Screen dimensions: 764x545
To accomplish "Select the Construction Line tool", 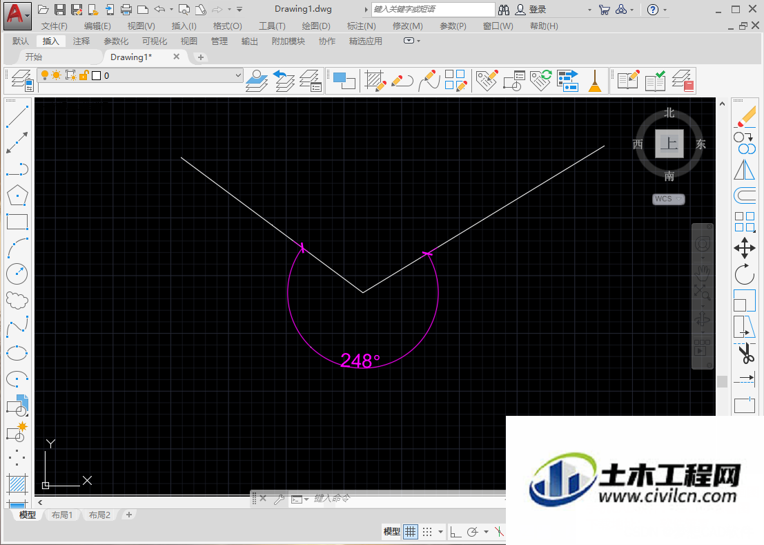I will point(17,143).
